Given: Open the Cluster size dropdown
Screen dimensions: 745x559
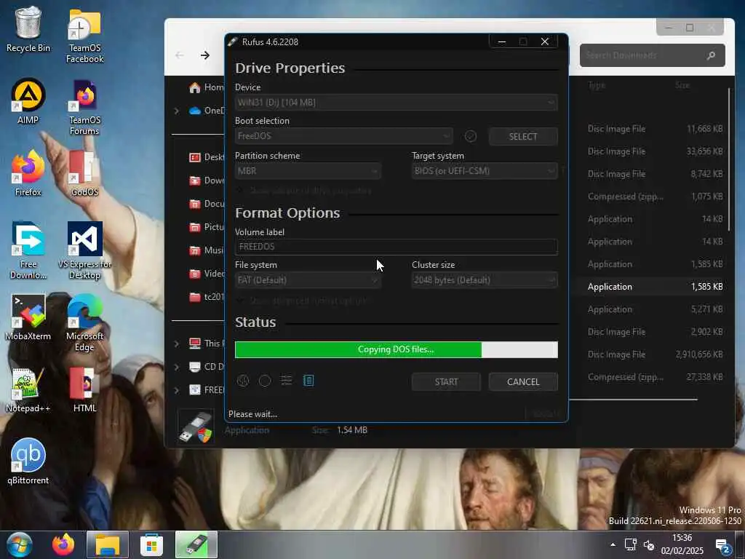Looking at the screenshot, I should coord(485,280).
